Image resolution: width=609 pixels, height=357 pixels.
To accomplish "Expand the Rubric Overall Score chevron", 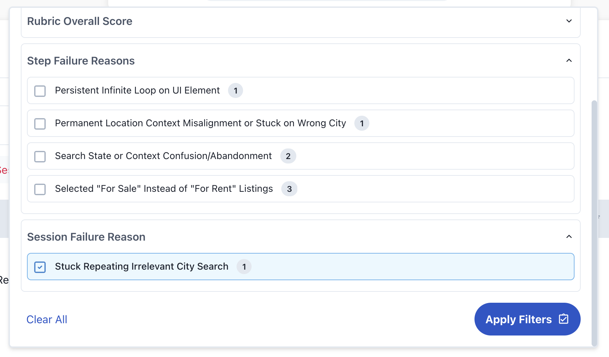I will click(x=569, y=21).
